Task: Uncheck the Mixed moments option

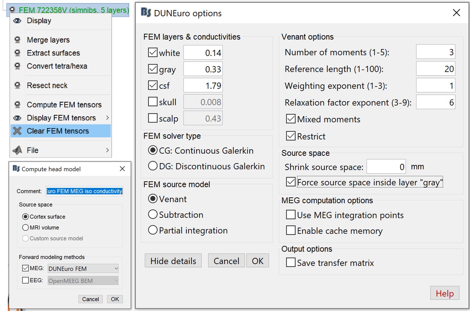Action: 291,119
